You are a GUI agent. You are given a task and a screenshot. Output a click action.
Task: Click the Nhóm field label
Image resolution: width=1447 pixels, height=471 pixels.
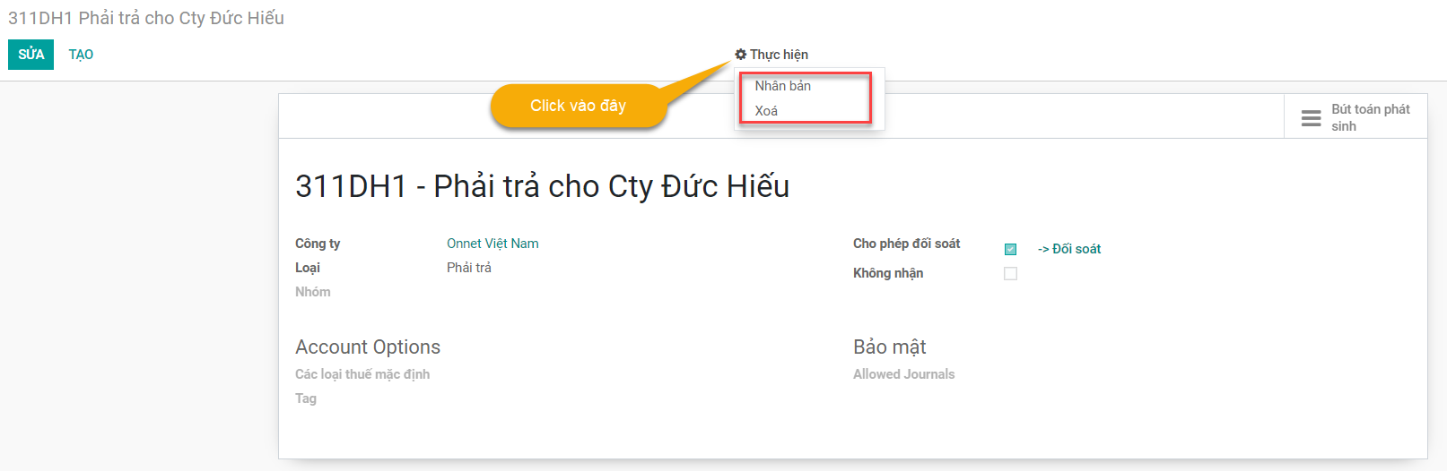312,292
